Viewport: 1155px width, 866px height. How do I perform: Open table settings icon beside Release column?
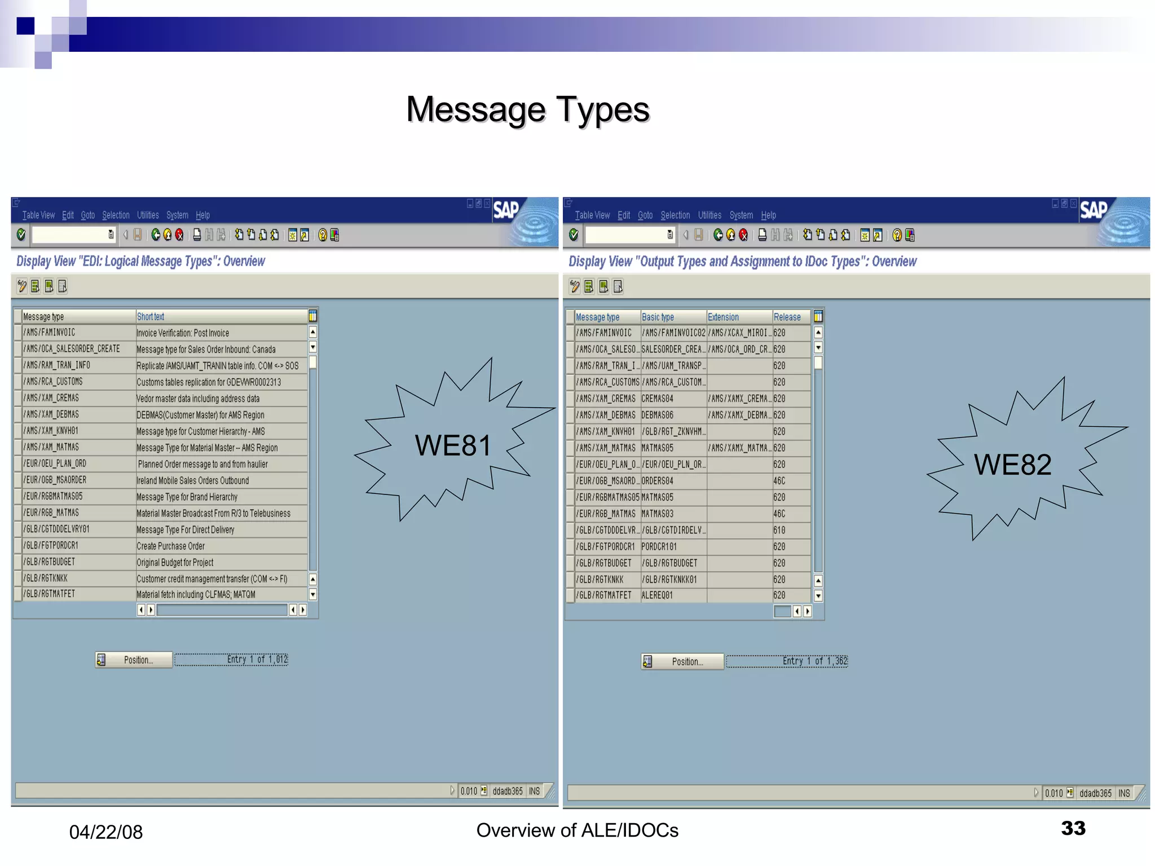(x=818, y=316)
